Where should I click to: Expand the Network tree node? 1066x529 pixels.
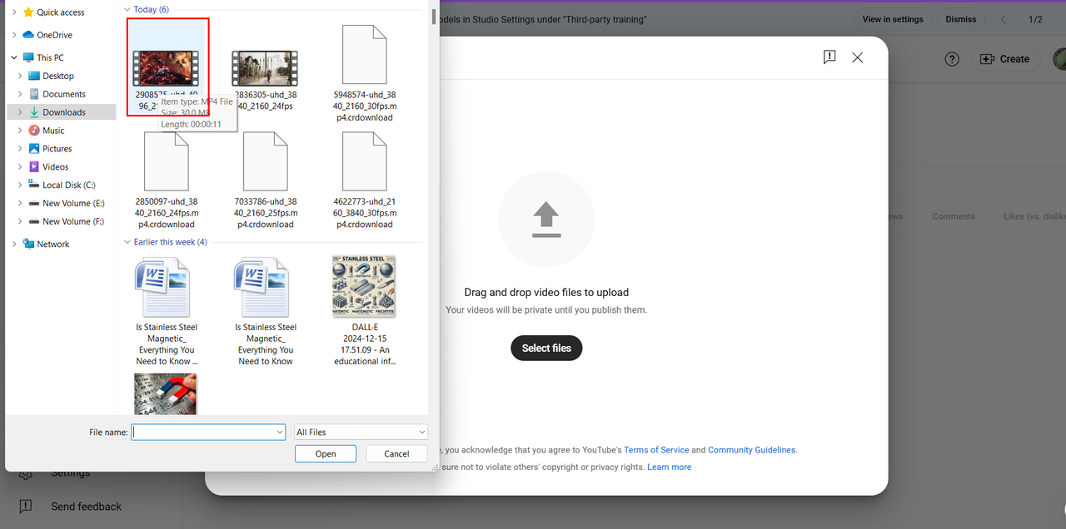tap(14, 244)
